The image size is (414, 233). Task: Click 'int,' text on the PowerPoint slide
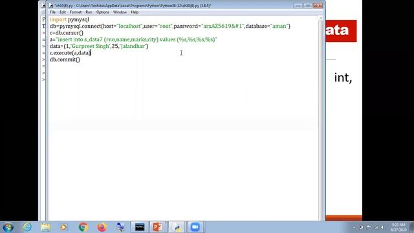pos(343,78)
